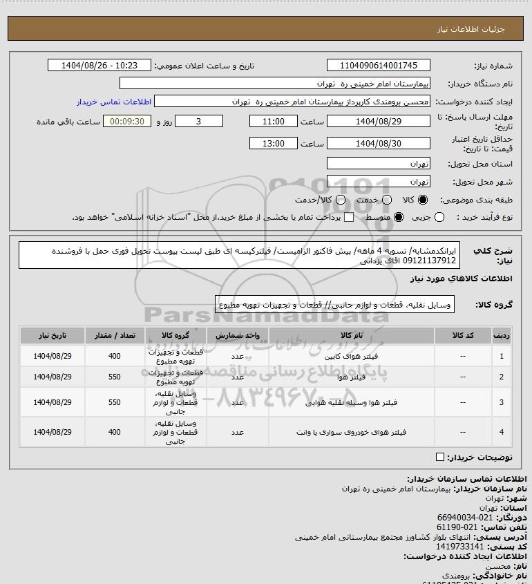Click the گروه کالا field
The height and width of the screenshot is (584, 532).
point(334,304)
